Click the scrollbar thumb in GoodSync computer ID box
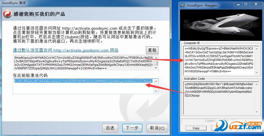264x136 pixels. [156, 63]
